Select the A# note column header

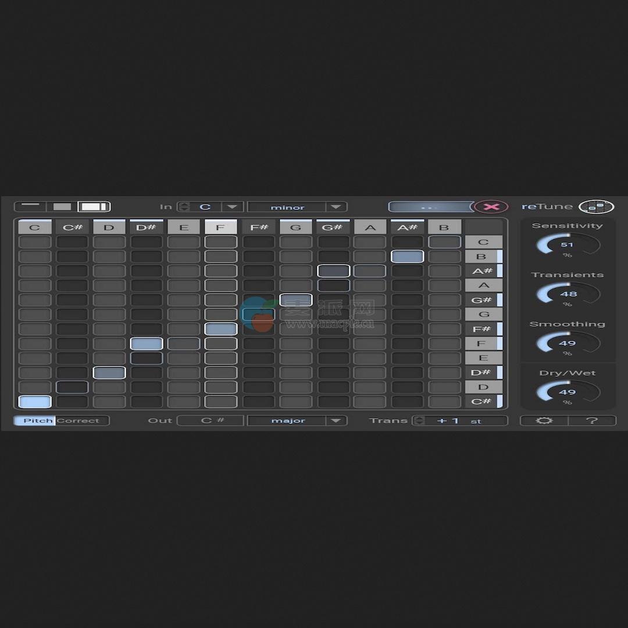[407, 227]
